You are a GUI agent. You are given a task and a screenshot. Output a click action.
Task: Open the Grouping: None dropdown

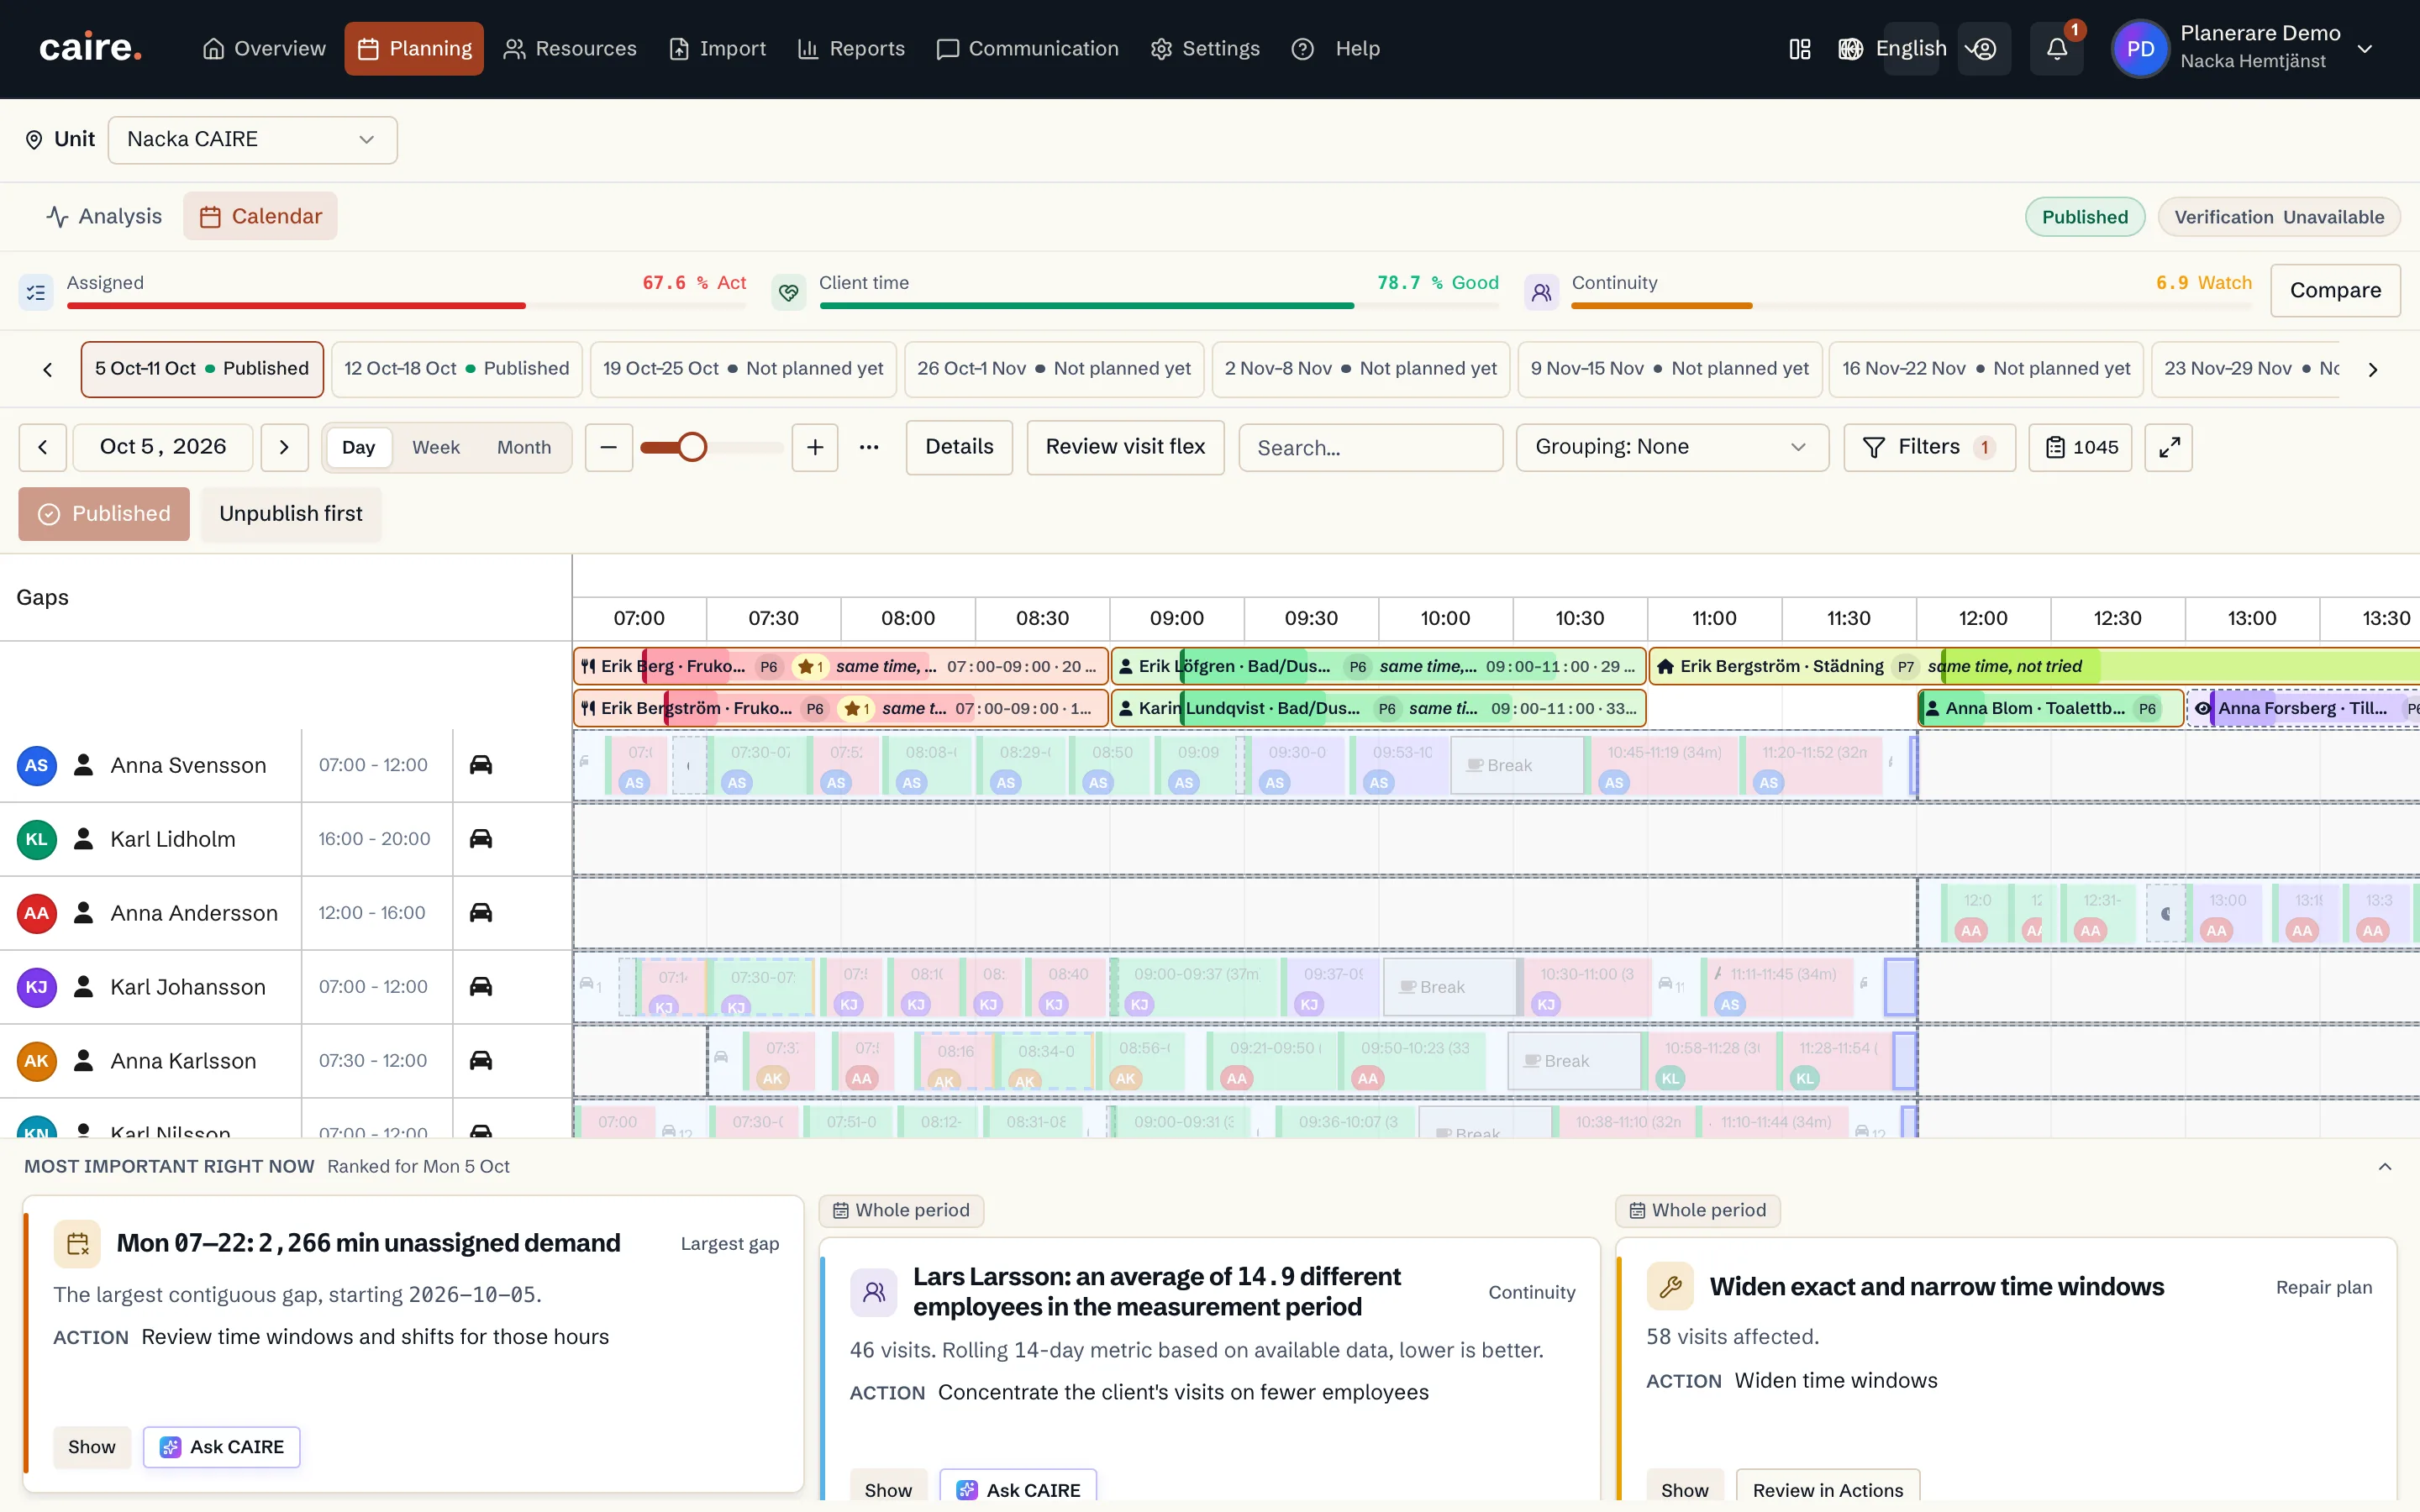[x=1672, y=447]
